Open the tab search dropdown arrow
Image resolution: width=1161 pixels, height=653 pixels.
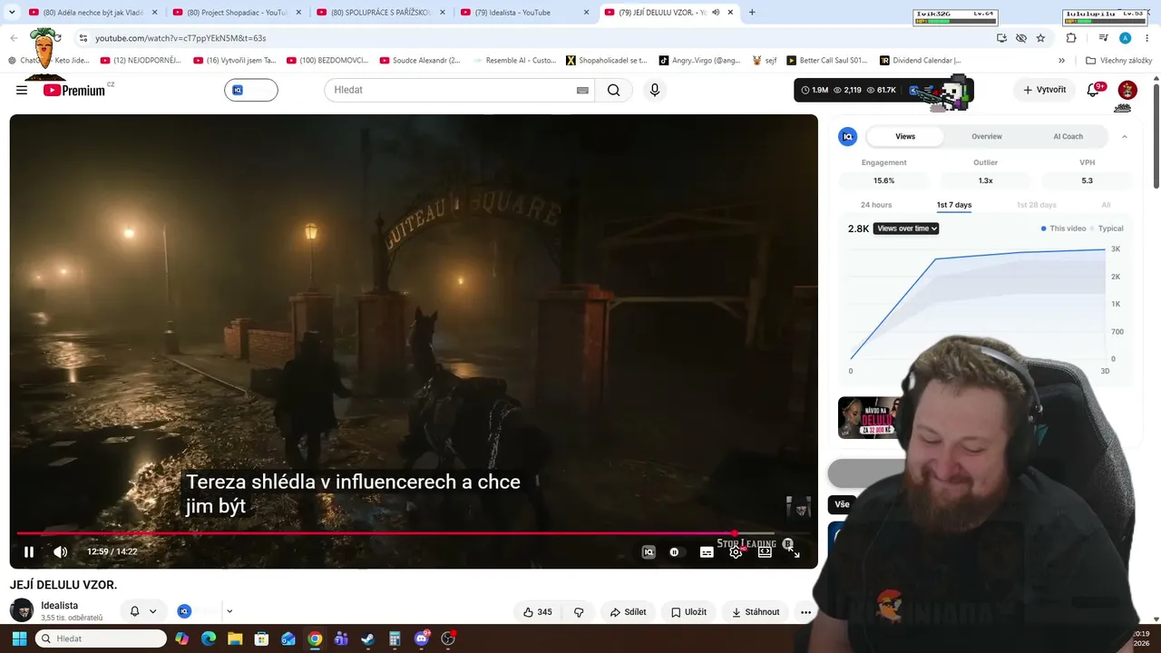pyautogui.click(x=12, y=13)
